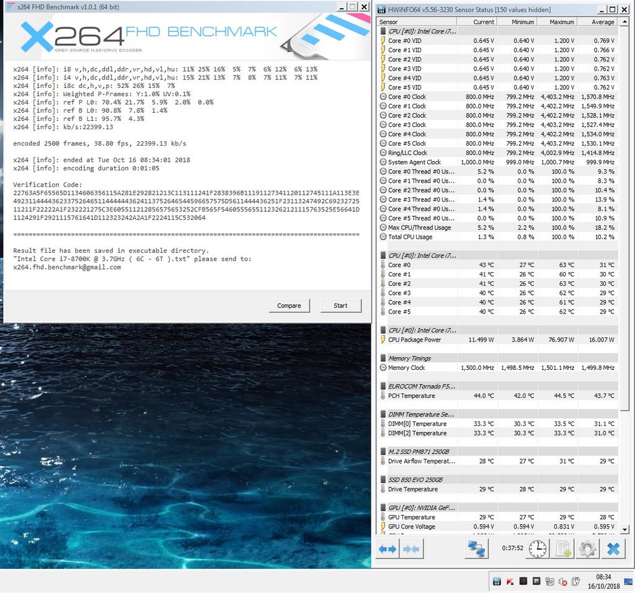Click the faded inward-arrows collapse button in HWiNFO
The width and height of the screenshot is (635, 593).
click(x=411, y=549)
